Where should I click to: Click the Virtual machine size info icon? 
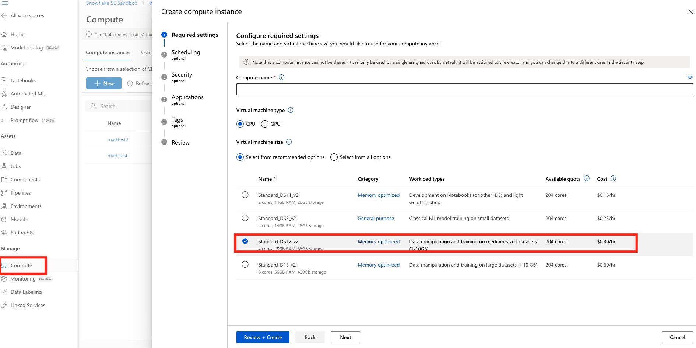click(289, 142)
